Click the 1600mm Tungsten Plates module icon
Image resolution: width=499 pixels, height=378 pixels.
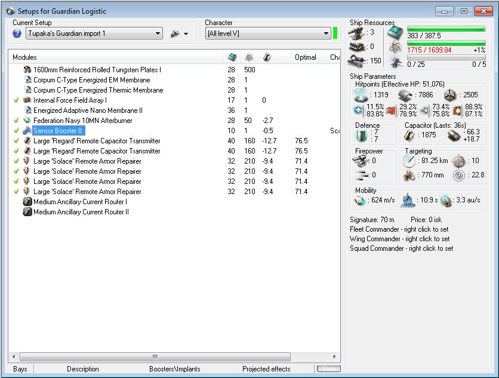(27, 69)
